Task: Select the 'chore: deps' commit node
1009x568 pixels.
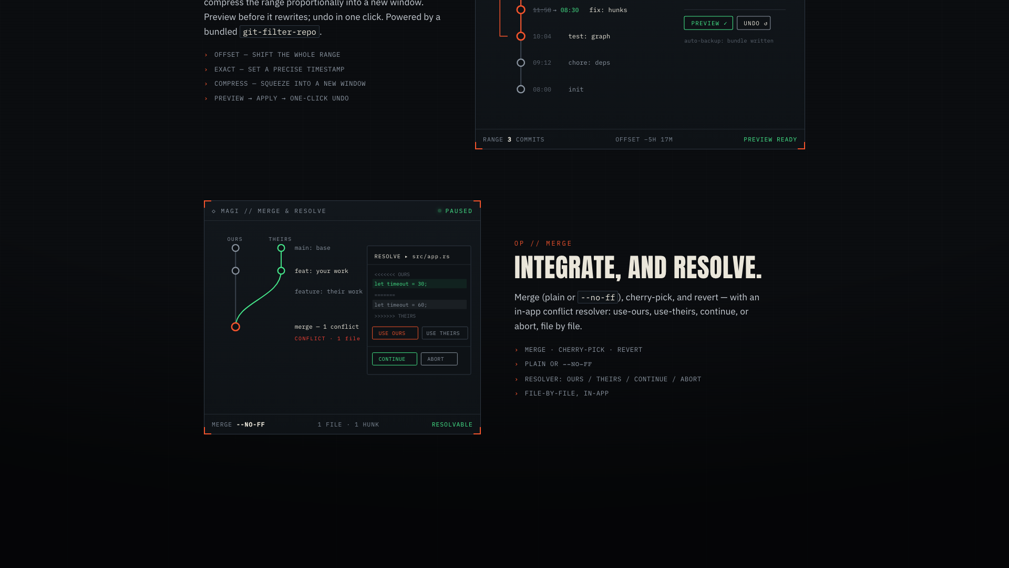Action: point(521,63)
